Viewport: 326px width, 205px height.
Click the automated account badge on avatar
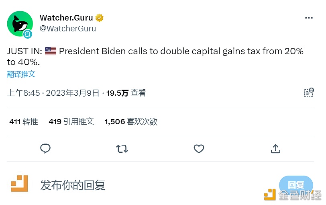(x=28, y=35)
